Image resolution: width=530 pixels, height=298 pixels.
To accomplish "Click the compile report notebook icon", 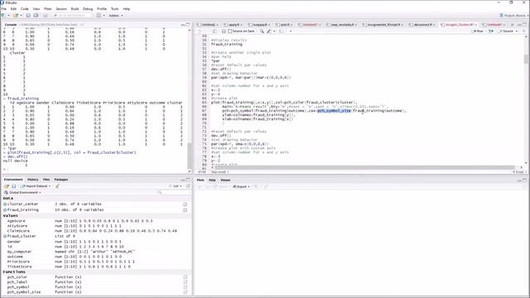I will (282, 31).
